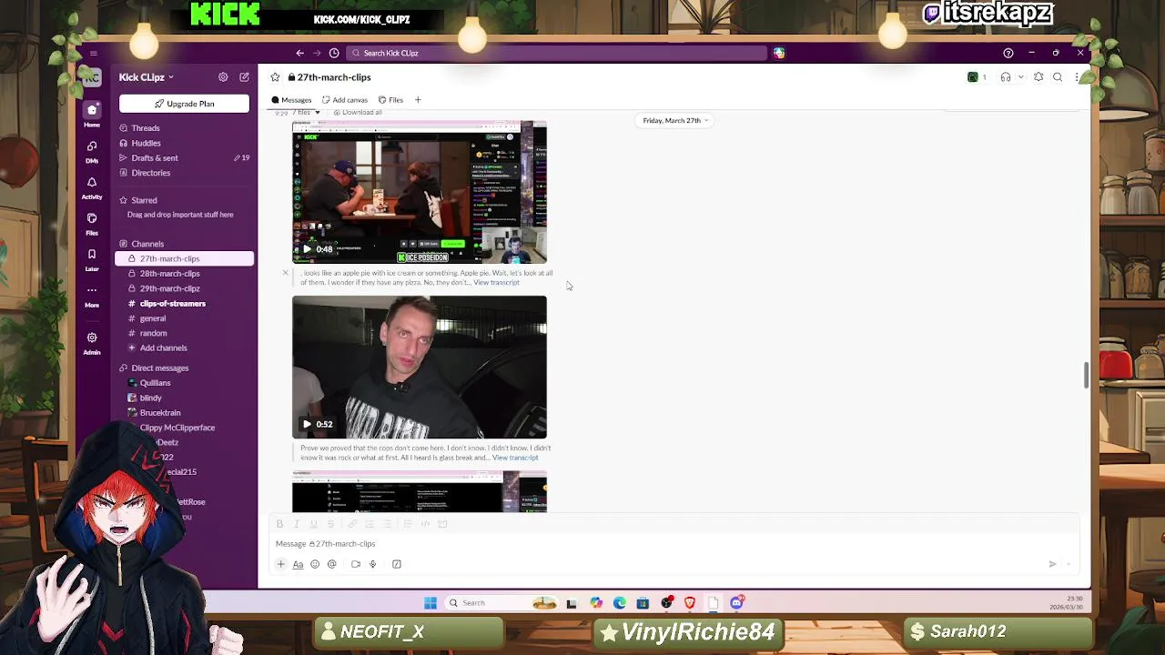
Task: Star the 27th-march-clips channel
Action: [x=275, y=77]
